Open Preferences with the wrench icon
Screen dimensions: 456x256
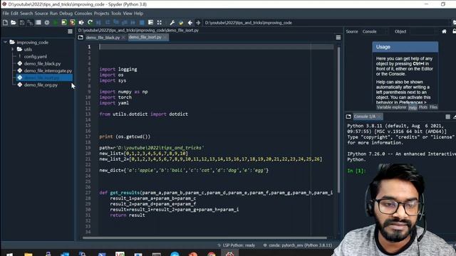[172, 23]
